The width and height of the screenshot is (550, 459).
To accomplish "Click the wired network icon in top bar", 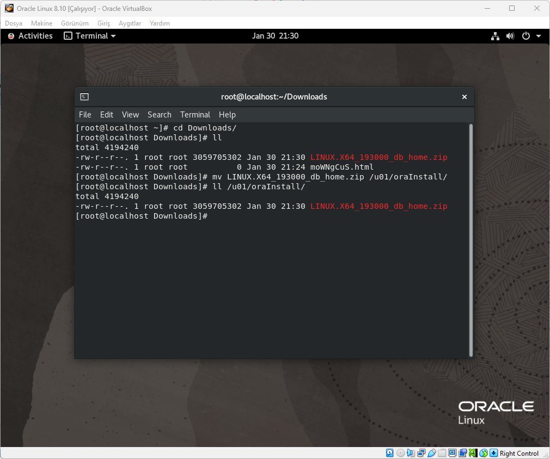I will point(495,36).
